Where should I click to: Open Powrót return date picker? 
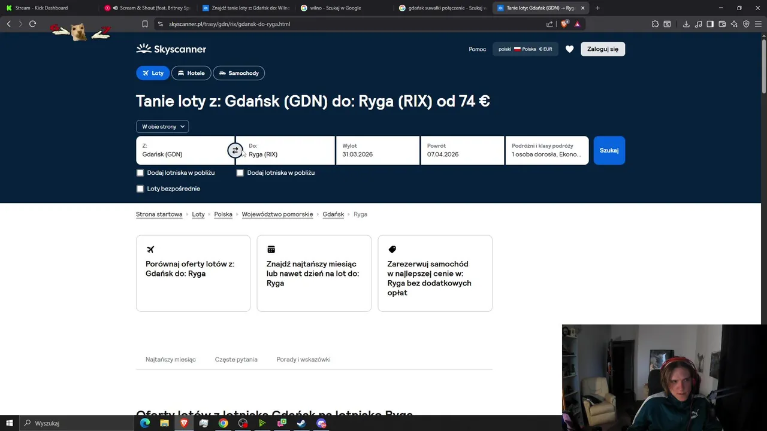point(462,150)
